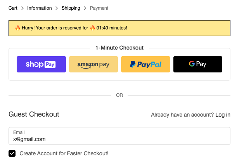Viewport: 244px width, 165px height.
Task: Pay with the Shop Pay button
Action: [41, 64]
